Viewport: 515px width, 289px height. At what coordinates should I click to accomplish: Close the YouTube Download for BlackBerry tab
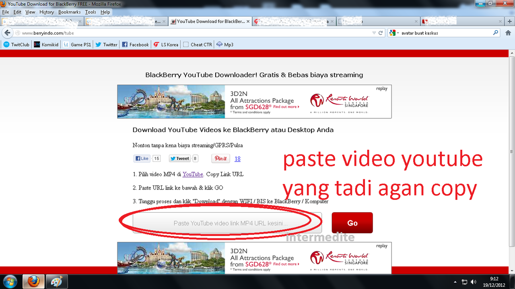click(248, 21)
